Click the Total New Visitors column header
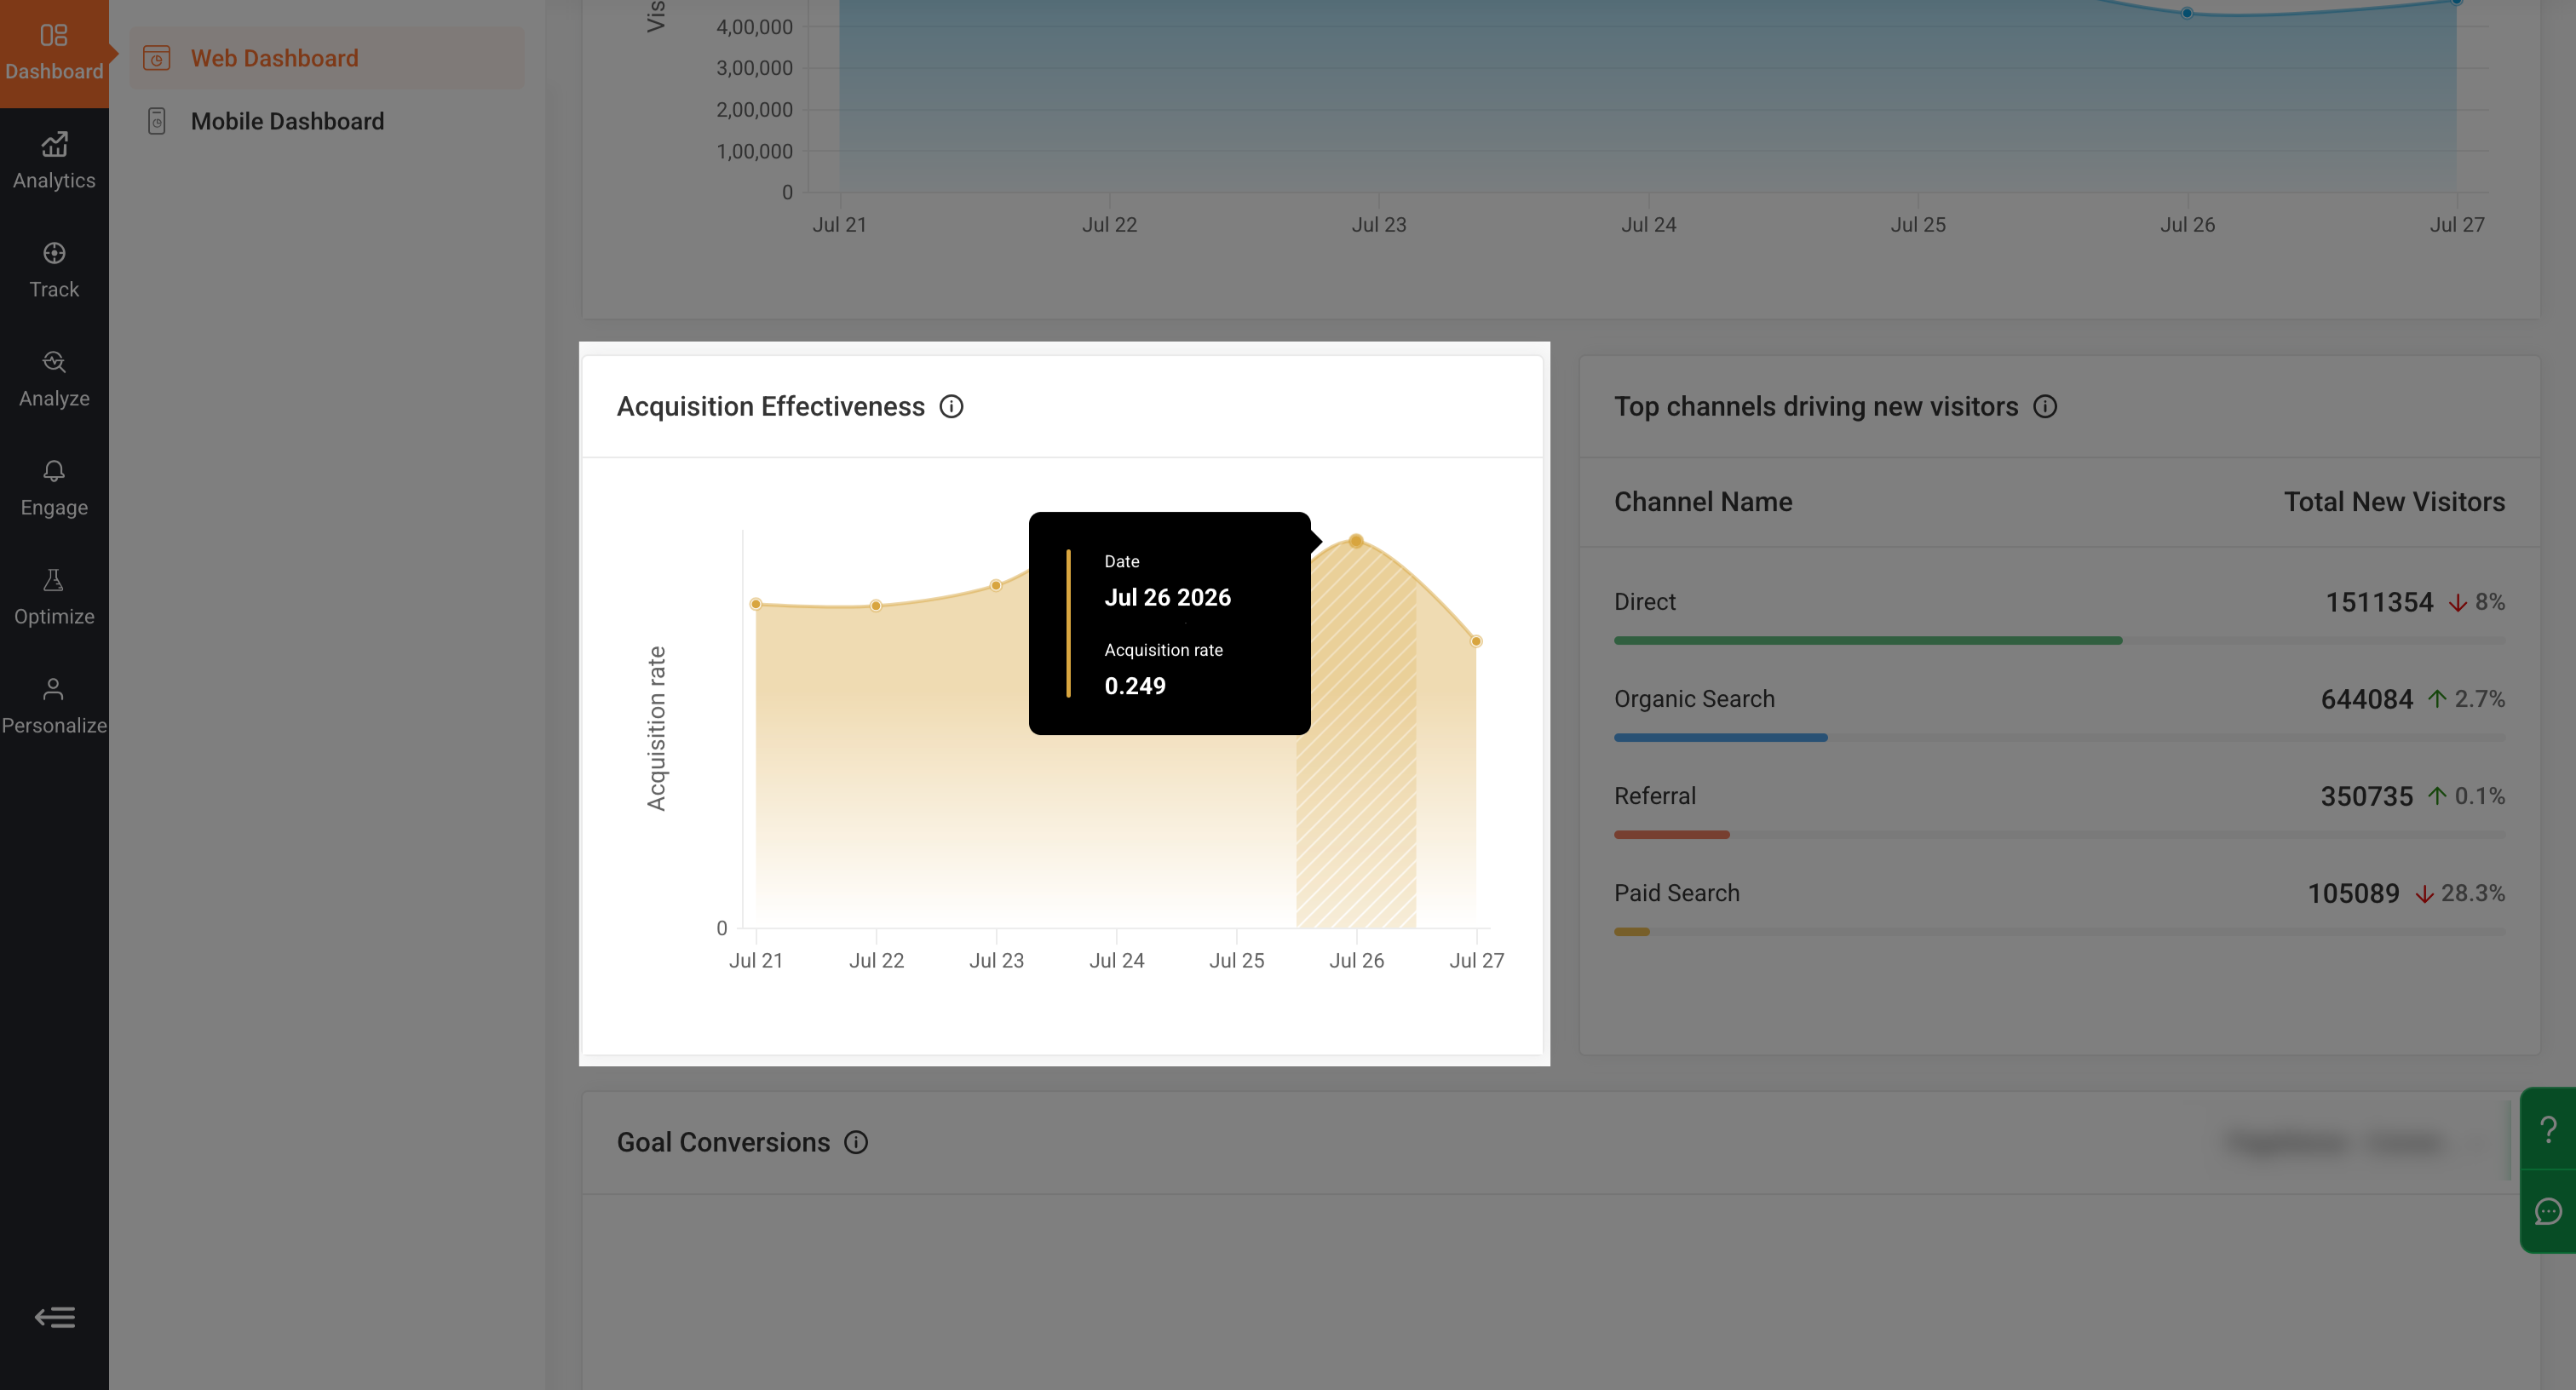Screen dimensions: 2576x1390 click(x=2394, y=502)
